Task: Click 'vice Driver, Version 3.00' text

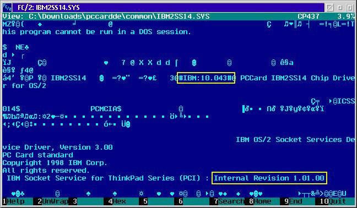Action: pyautogui.click(x=57, y=147)
